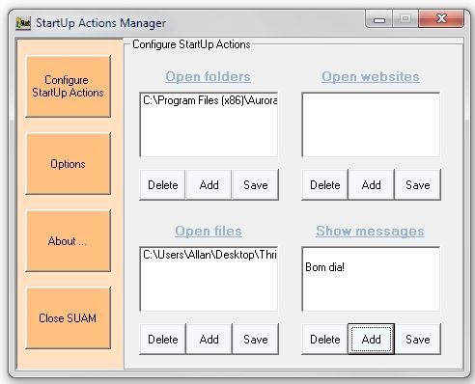Close the StartUp Actions Manager window
This screenshot has width=475, height=384.
pyautogui.click(x=441, y=18)
